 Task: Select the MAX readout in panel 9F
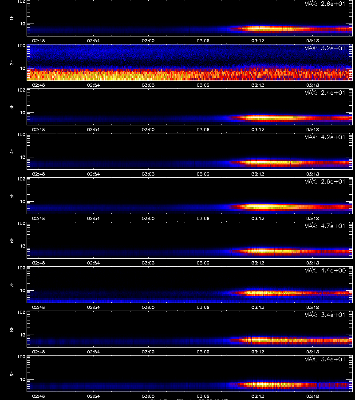pos(325,359)
